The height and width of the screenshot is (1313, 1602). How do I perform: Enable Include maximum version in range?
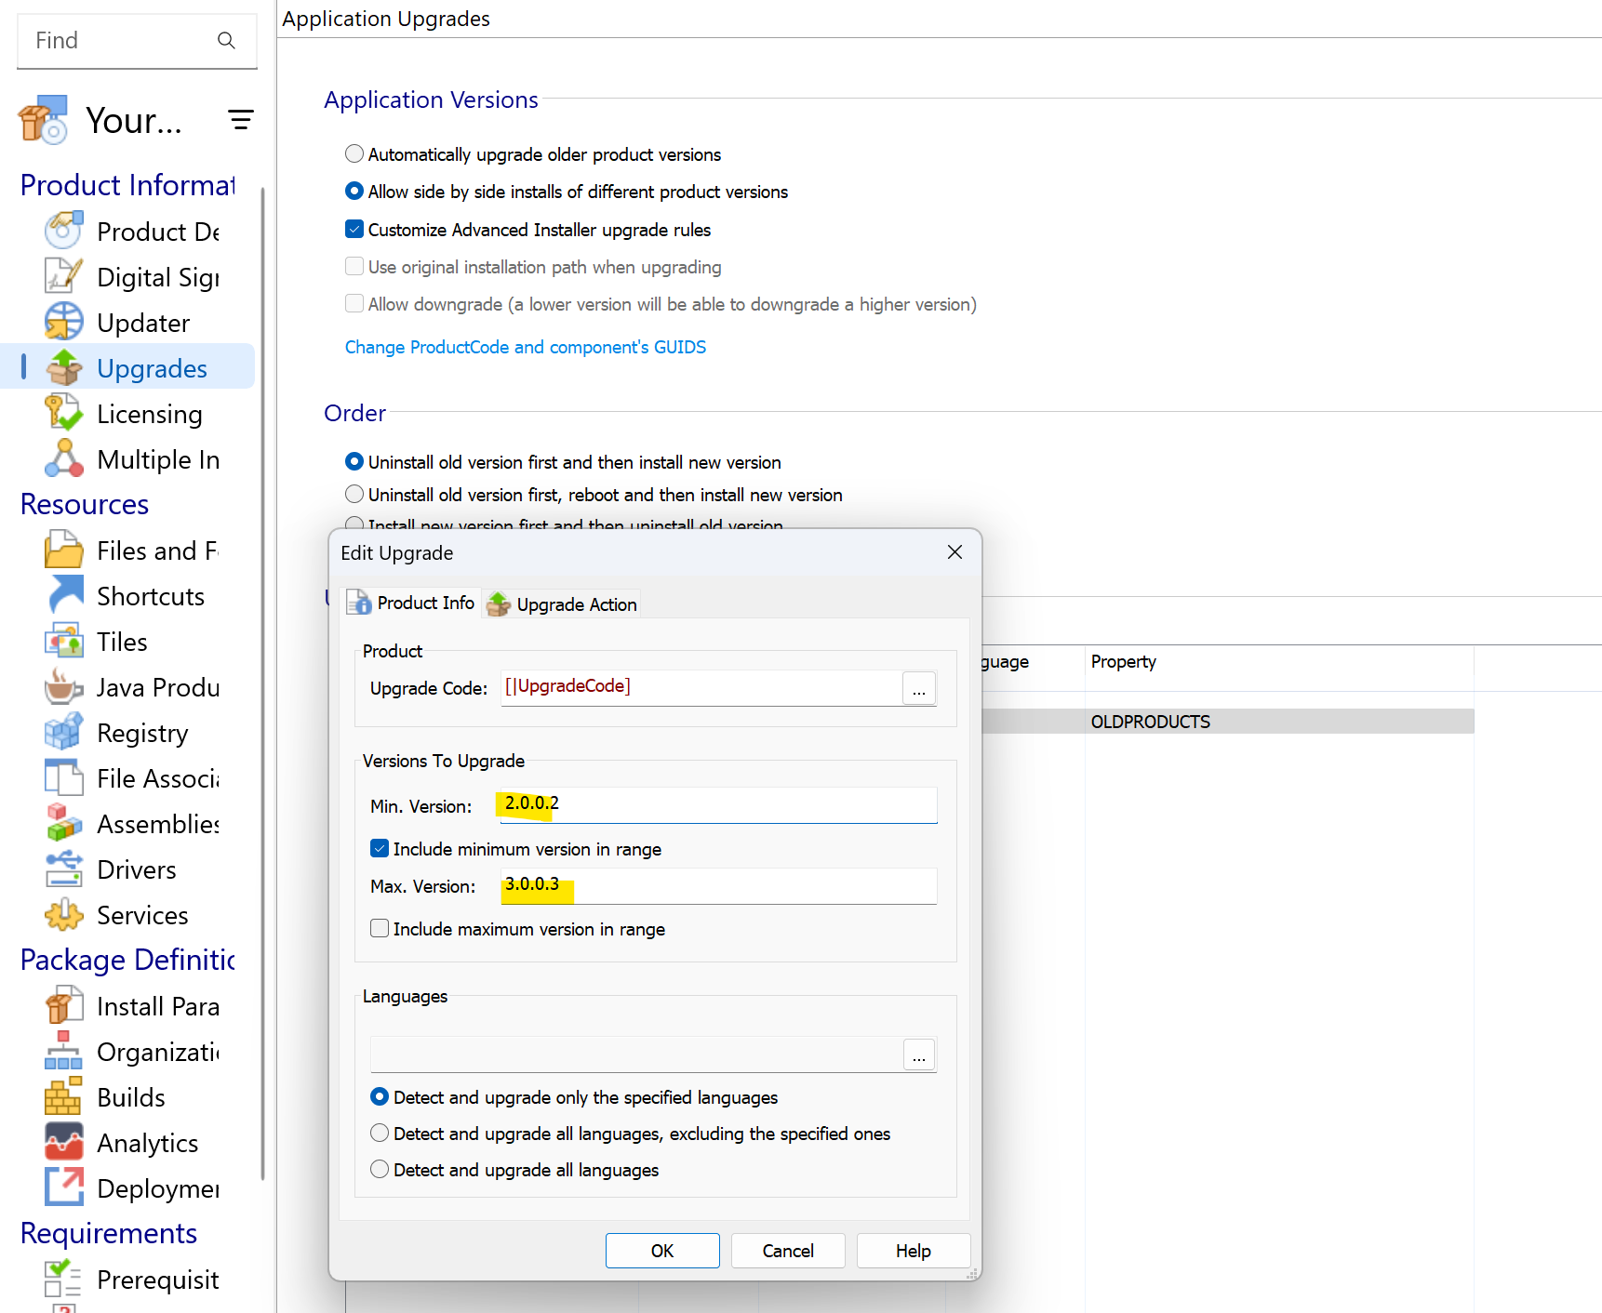(380, 928)
